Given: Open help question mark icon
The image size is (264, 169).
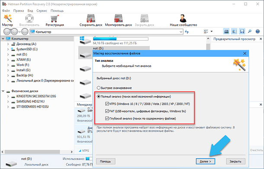Looking at the screenshot, I should point(258,31).
